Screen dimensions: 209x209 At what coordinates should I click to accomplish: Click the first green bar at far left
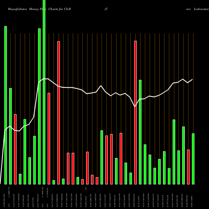[x=5, y=105]
